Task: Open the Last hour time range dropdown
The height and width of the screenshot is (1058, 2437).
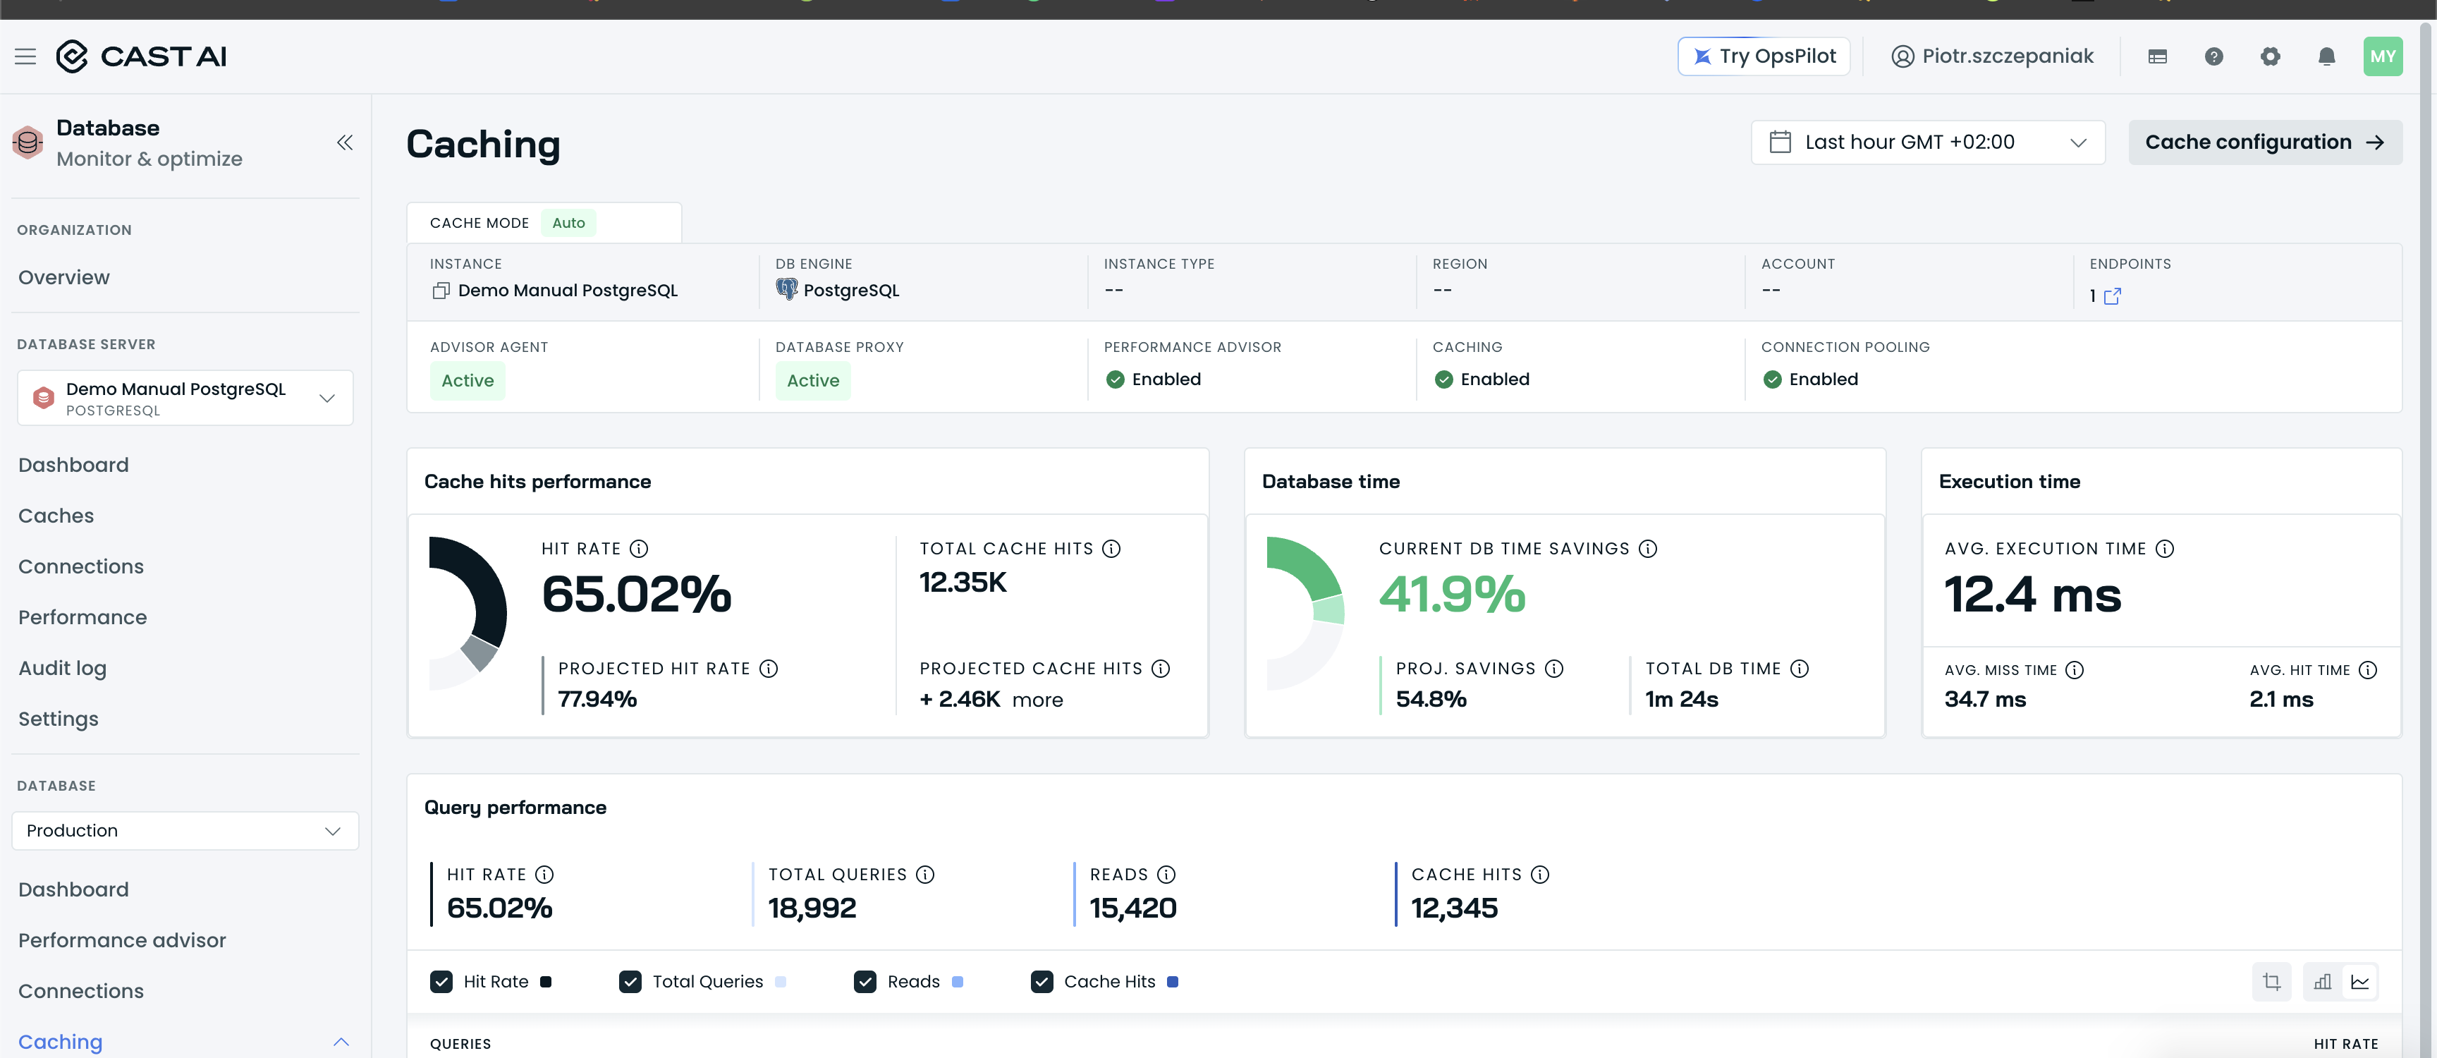Action: [1927, 143]
